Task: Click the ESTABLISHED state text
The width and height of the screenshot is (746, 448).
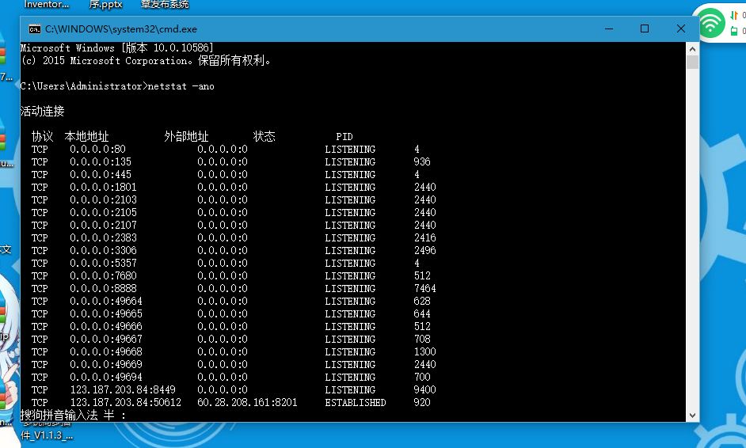Action: (x=356, y=402)
